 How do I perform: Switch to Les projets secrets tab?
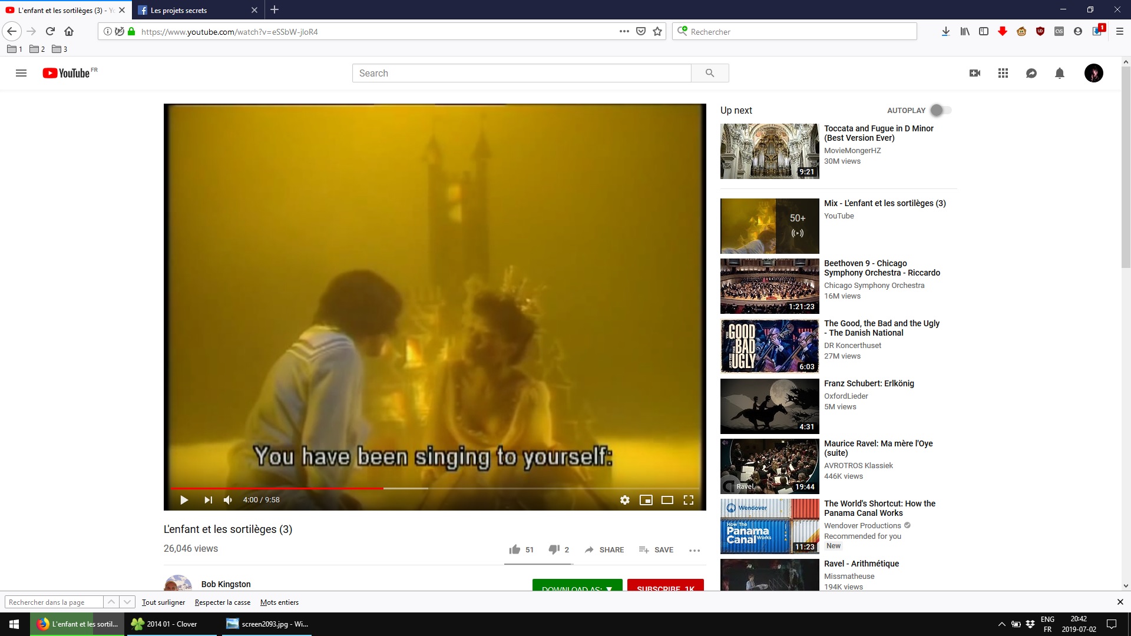[x=178, y=10]
